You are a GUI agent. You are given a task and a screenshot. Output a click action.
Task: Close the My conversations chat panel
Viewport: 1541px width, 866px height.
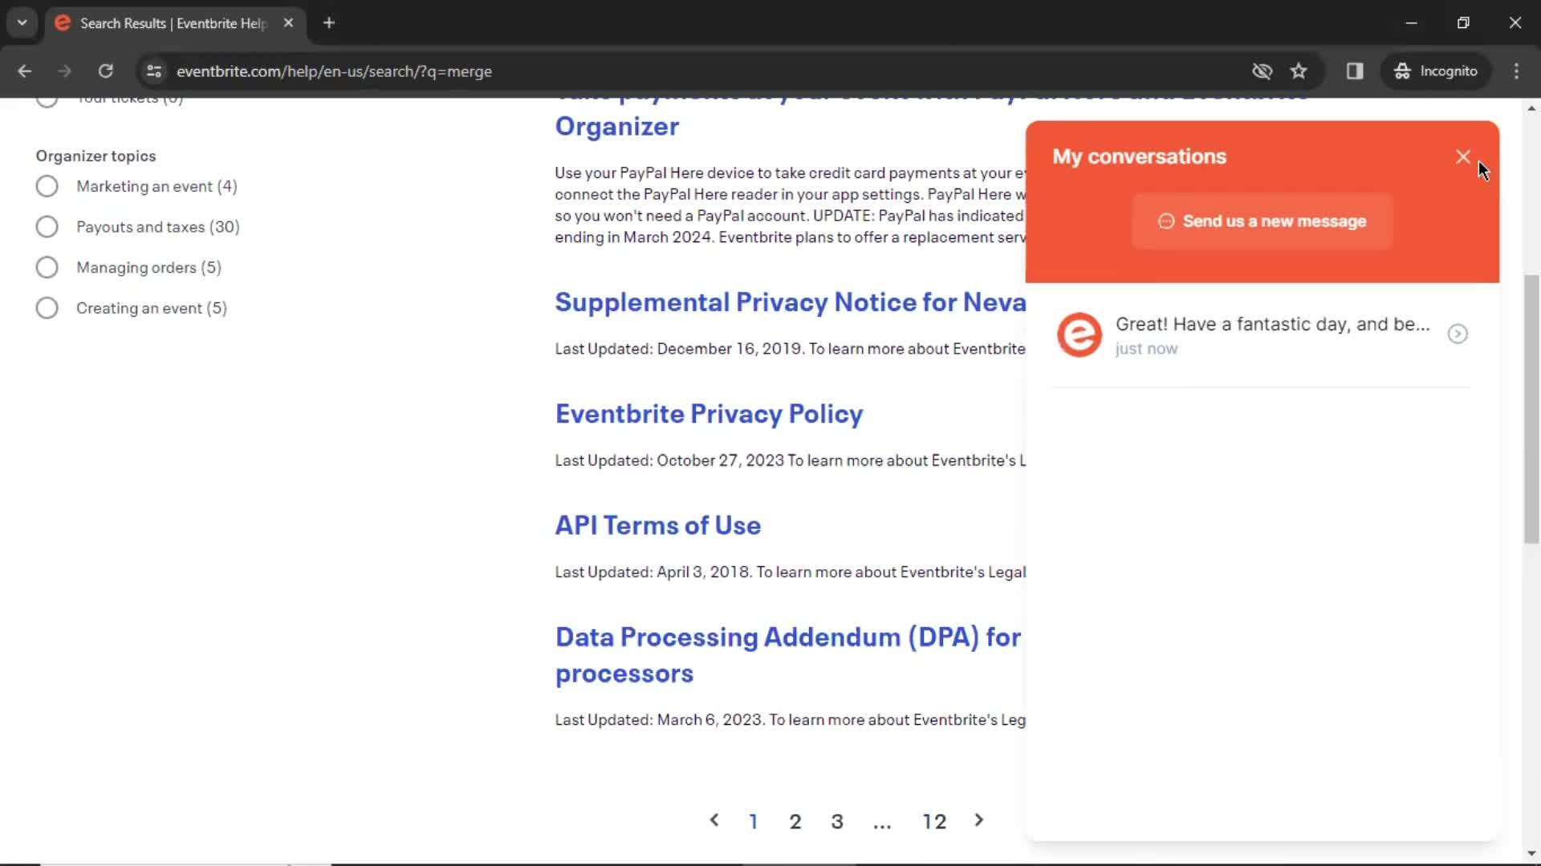(1462, 157)
